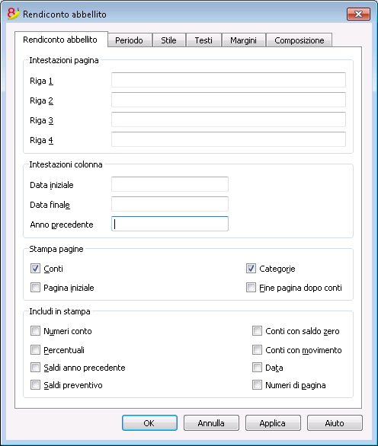Tick Fine pagina dopo conti
The width and height of the screenshot is (378, 446).
[251, 288]
